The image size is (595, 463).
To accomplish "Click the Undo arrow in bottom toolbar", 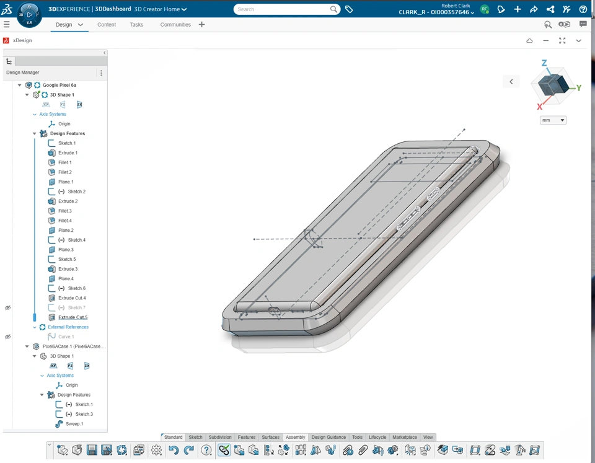I will (174, 450).
